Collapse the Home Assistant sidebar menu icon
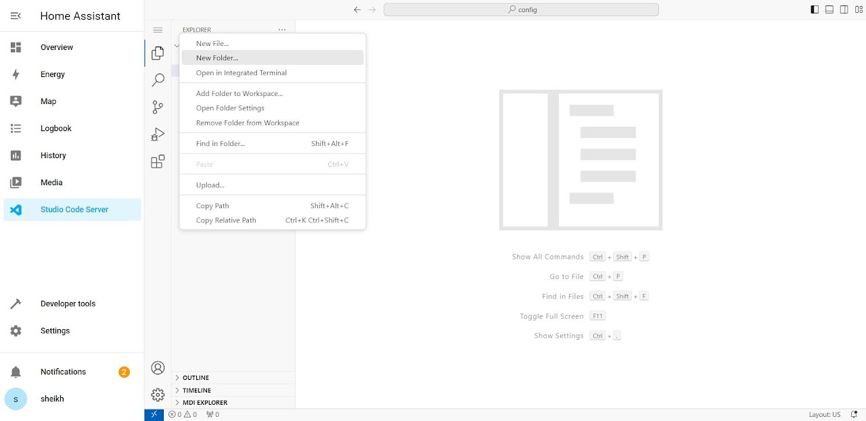 tap(16, 16)
